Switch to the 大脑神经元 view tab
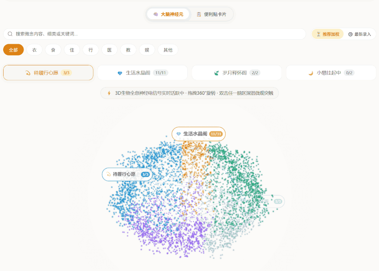The image size is (379, 271). pyautogui.click(x=168, y=14)
